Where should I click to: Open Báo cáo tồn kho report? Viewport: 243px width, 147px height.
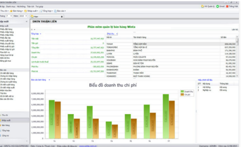point(7,99)
